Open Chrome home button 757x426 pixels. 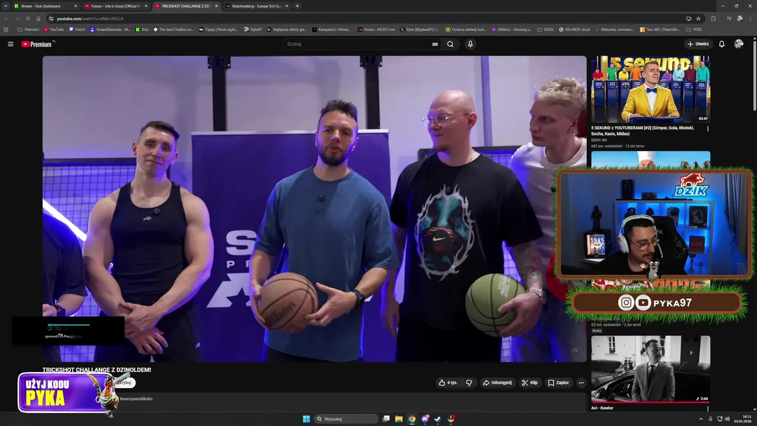click(x=38, y=18)
